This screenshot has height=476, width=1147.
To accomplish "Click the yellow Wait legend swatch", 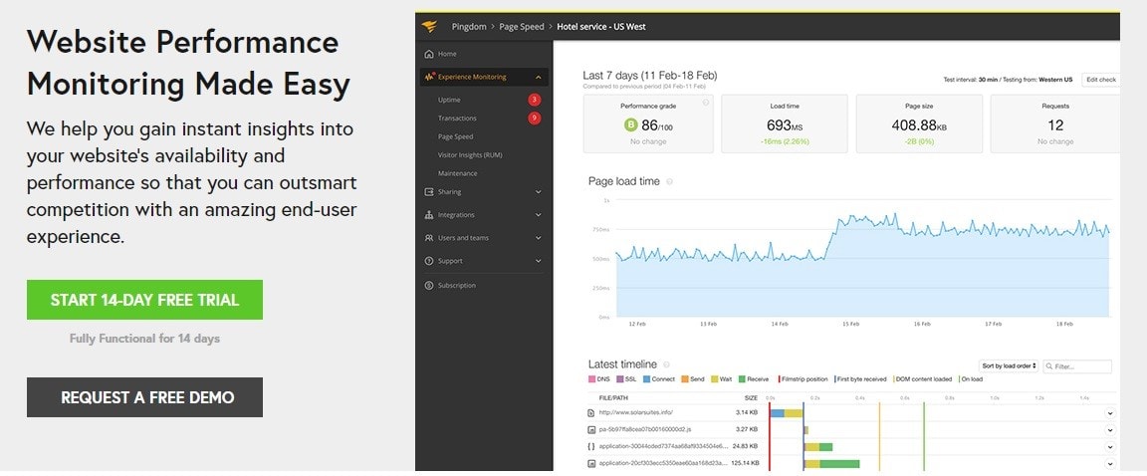I will point(715,379).
